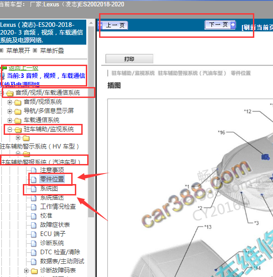Click the 当前:3 音频，视频，车载通信 heading
This screenshot has height=277, width=273.
(x=46, y=76)
